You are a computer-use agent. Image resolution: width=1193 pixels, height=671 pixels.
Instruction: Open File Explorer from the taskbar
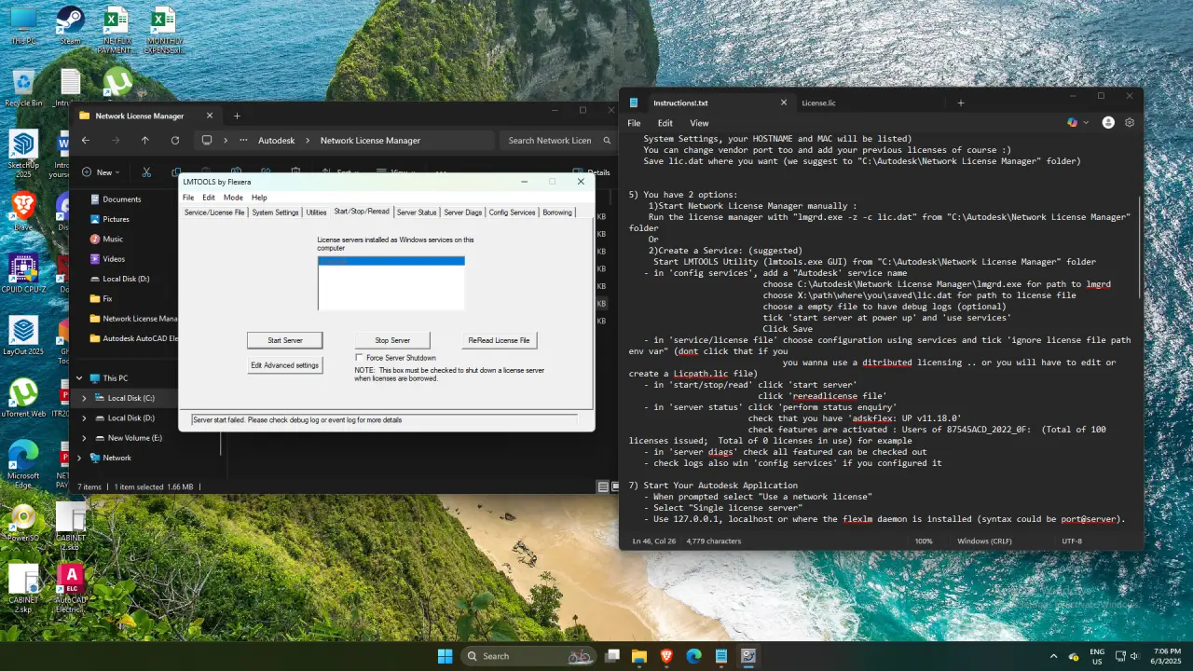point(639,656)
